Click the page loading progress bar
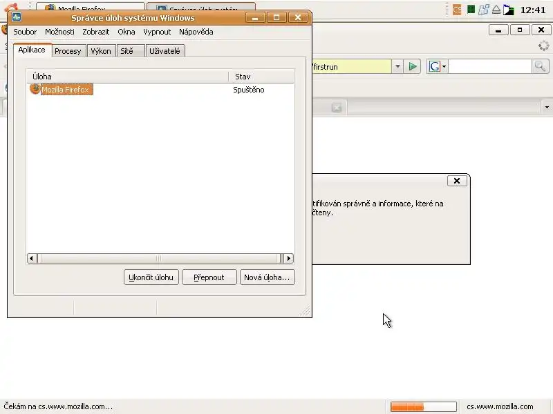The width and height of the screenshot is (553, 414). pyautogui.click(x=423, y=406)
